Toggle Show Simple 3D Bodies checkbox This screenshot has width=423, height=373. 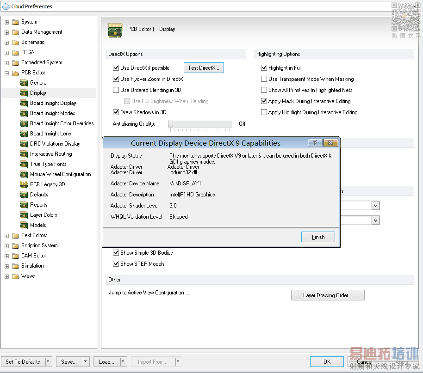(116, 252)
